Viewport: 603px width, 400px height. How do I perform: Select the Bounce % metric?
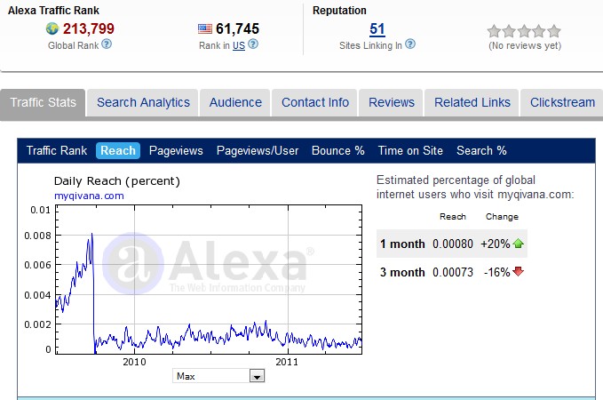coord(337,151)
